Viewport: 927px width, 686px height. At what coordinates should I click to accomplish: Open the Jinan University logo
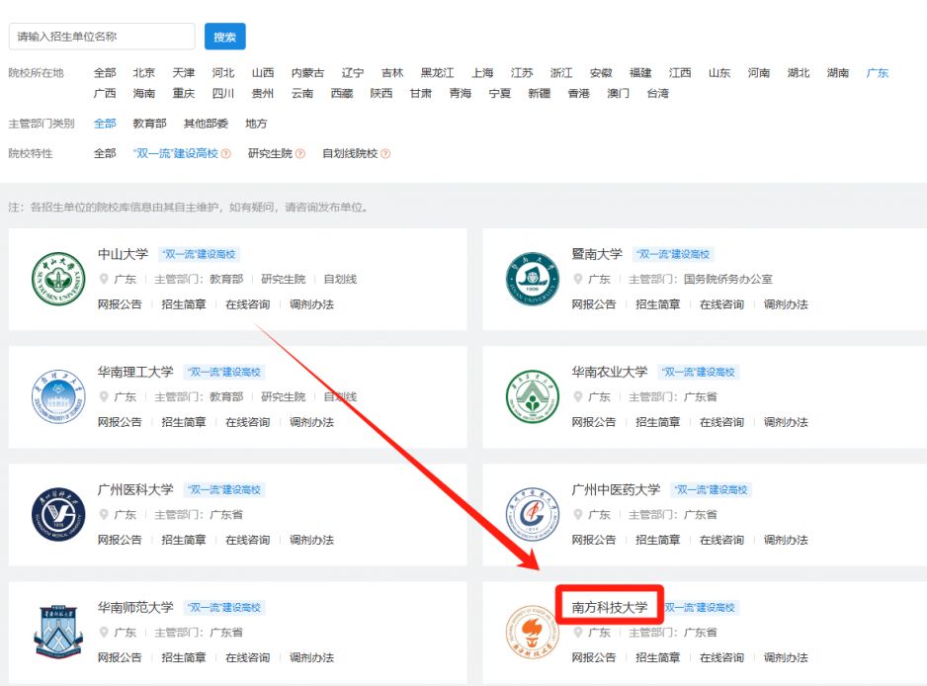[x=532, y=279]
